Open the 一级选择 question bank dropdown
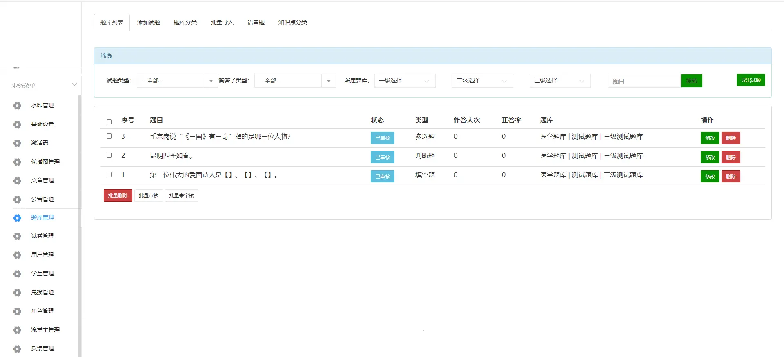The width and height of the screenshot is (784, 357). coord(405,81)
